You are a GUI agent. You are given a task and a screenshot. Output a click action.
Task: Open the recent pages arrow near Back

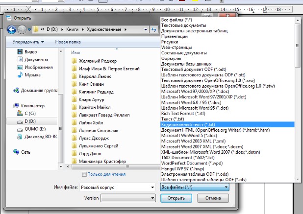coord(29,29)
